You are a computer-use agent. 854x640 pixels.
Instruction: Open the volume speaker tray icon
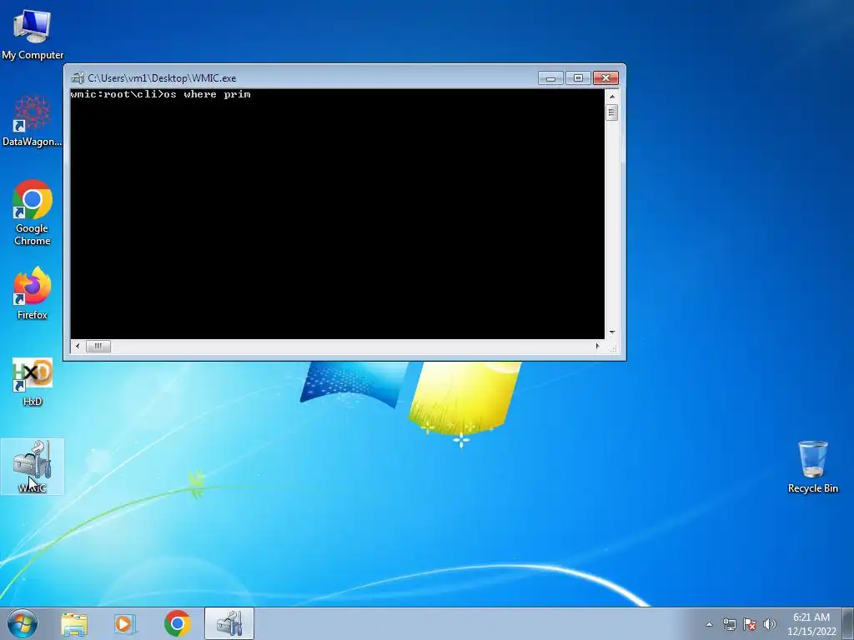(x=770, y=624)
